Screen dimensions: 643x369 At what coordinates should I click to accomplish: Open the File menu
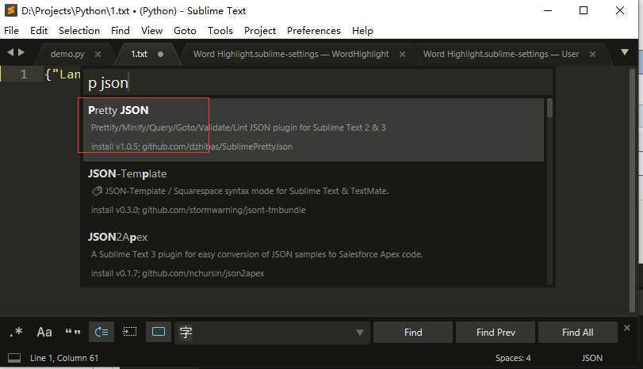11,31
